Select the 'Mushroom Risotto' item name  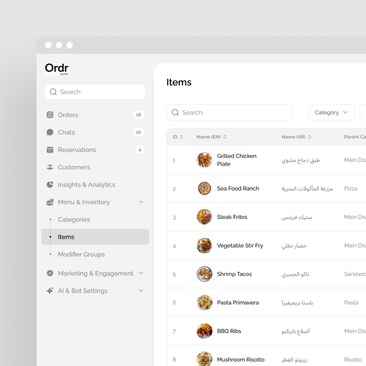tap(241, 359)
